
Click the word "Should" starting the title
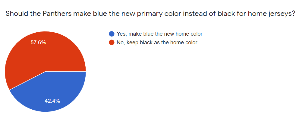click(x=16, y=14)
